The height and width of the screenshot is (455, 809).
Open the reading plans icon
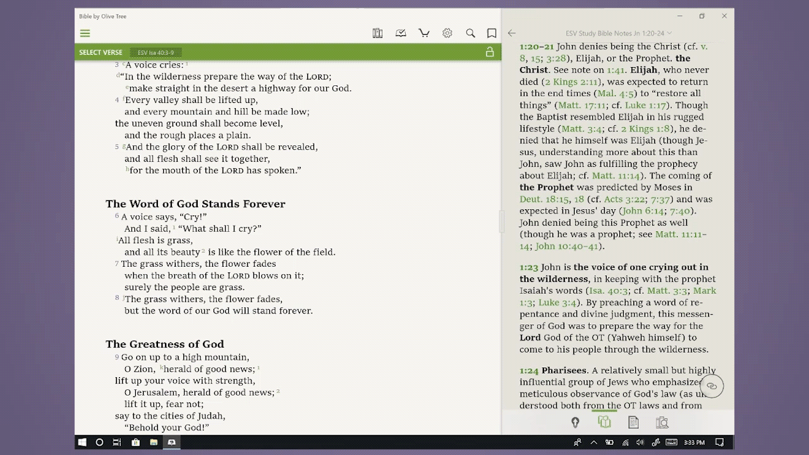click(x=401, y=33)
